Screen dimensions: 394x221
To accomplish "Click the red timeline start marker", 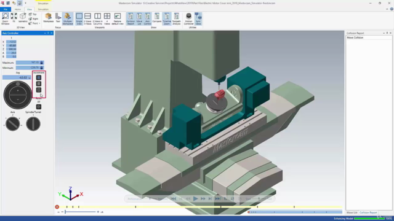I will 57,207.
